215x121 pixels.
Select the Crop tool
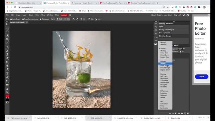point(7,39)
